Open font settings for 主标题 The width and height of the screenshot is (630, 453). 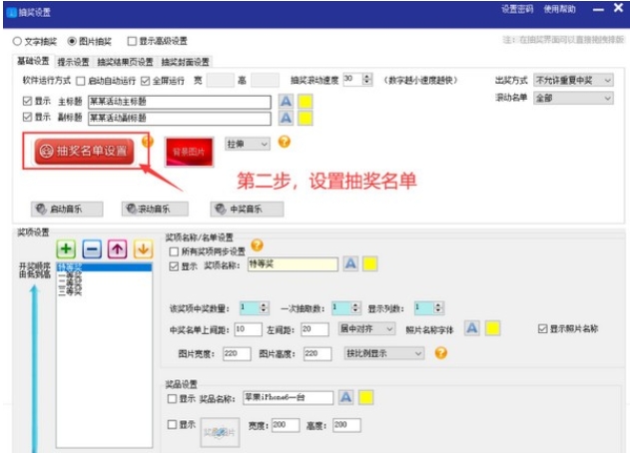tap(286, 101)
